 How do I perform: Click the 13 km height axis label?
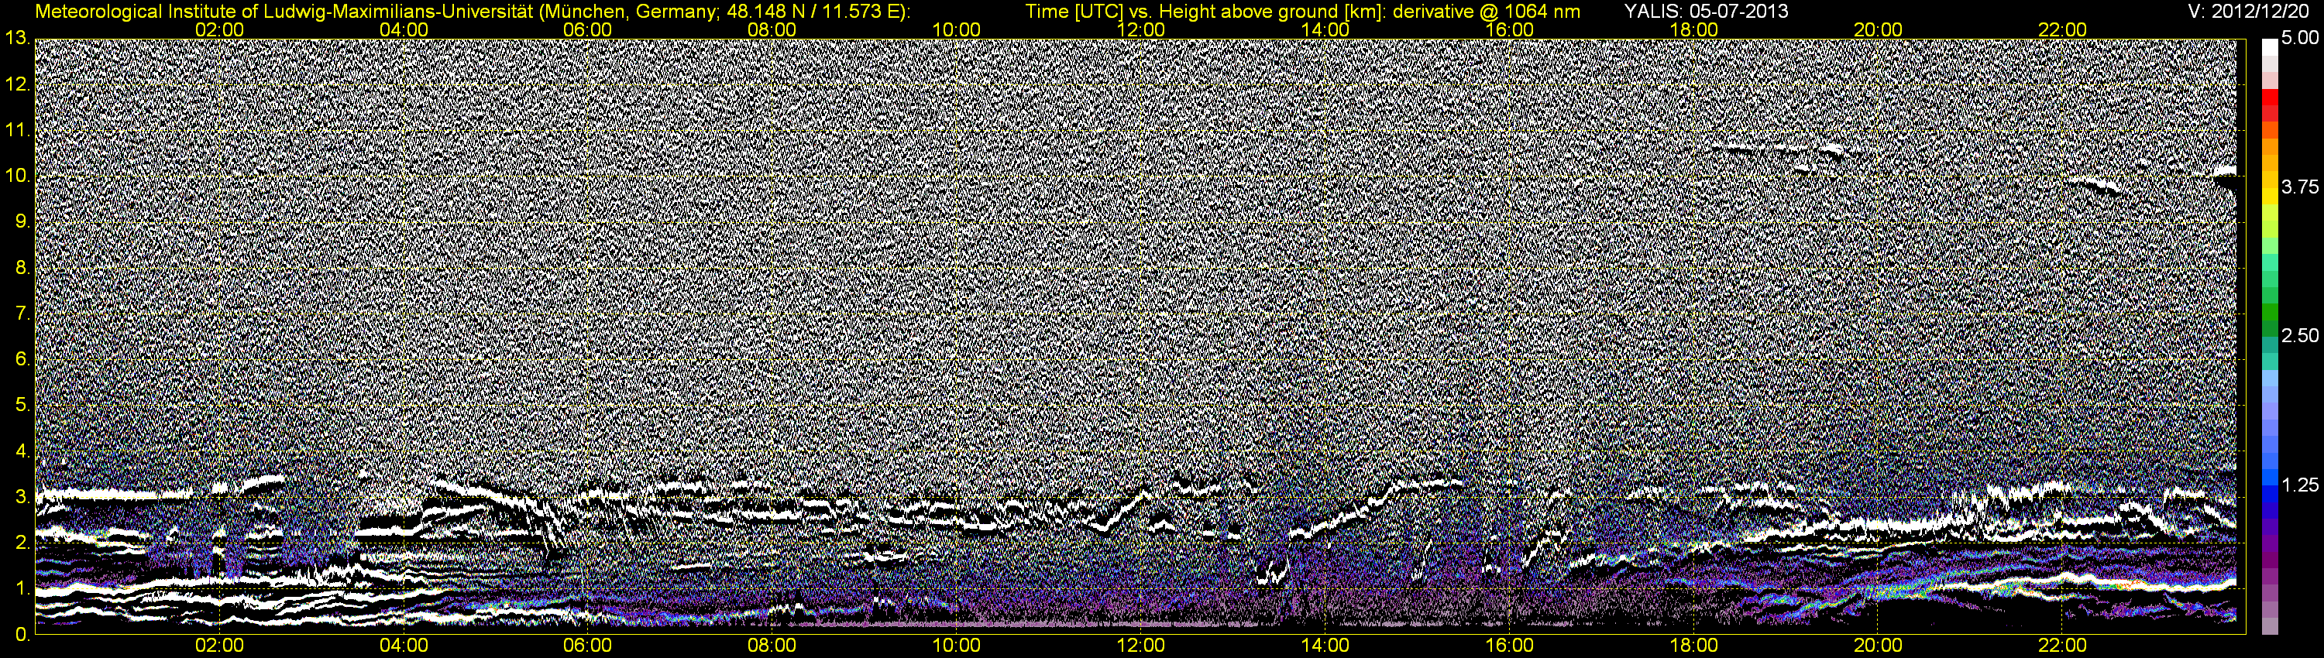coord(17,39)
